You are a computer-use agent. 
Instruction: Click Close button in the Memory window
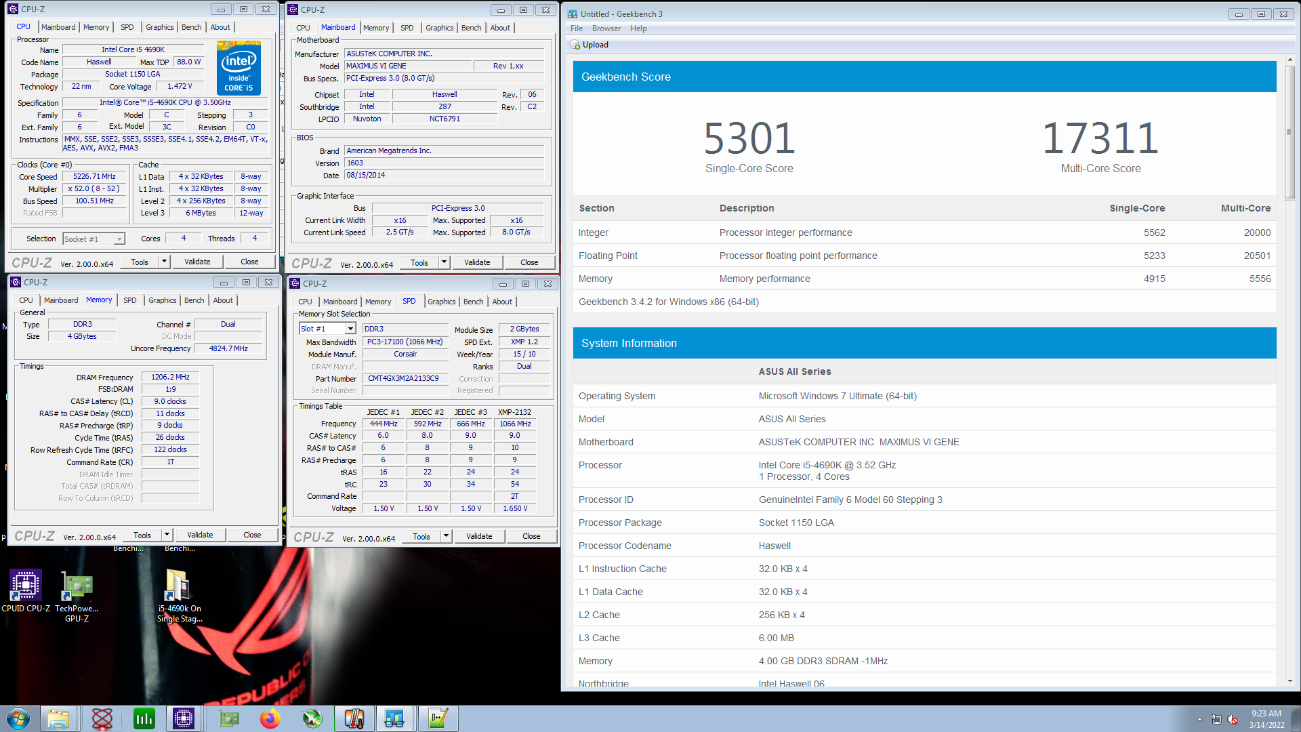tap(252, 535)
